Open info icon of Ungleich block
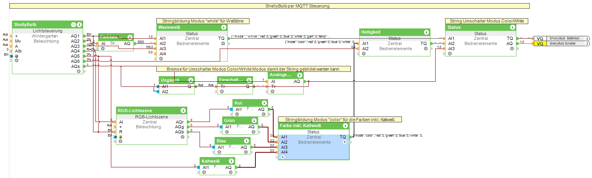The image size is (592, 178). point(191,80)
